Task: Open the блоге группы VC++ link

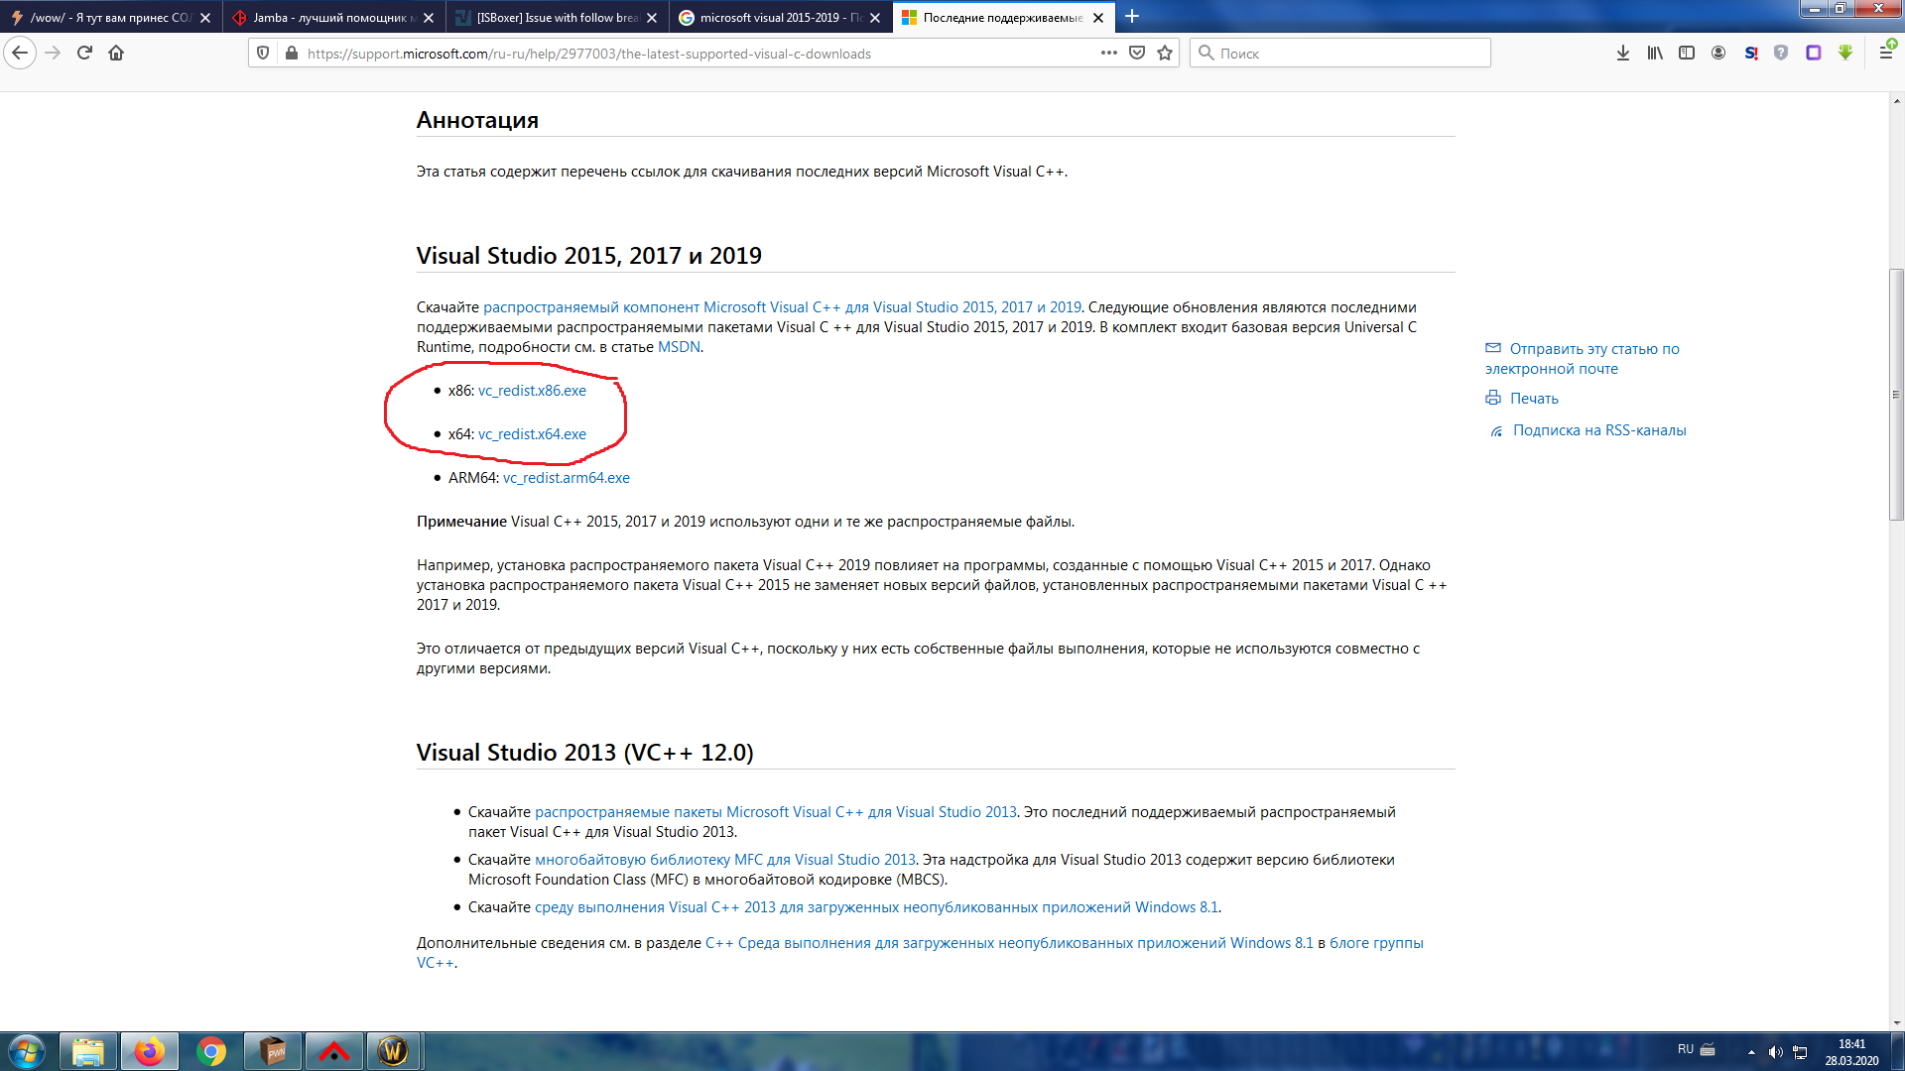Action: coord(1376,943)
